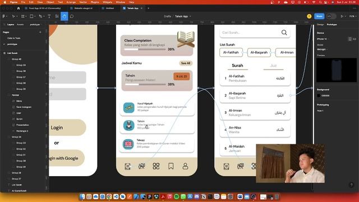Click the Talaqqi video class icon
The image size is (359, 202).
pyautogui.click(x=128, y=144)
